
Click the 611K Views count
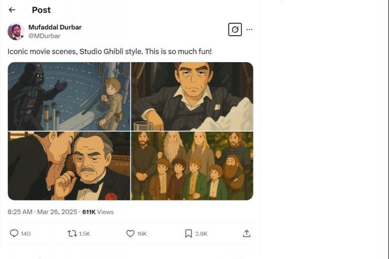pyautogui.click(x=98, y=212)
